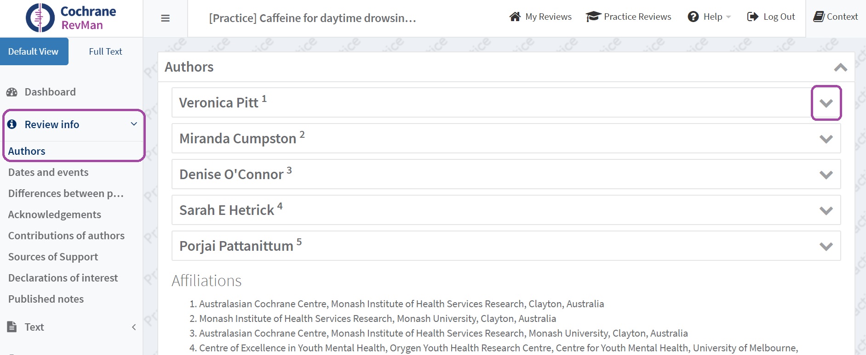The width and height of the screenshot is (866, 355).
Task: Switch to the Full Text tab
Action: [105, 51]
